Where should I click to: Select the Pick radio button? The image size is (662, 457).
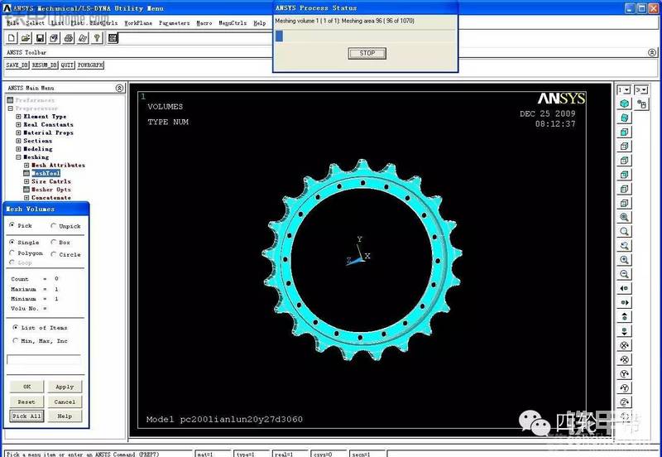click(x=12, y=225)
